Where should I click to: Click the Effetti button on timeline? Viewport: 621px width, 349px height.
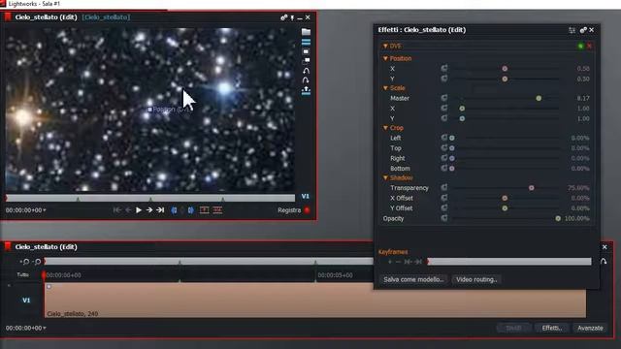click(552, 328)
